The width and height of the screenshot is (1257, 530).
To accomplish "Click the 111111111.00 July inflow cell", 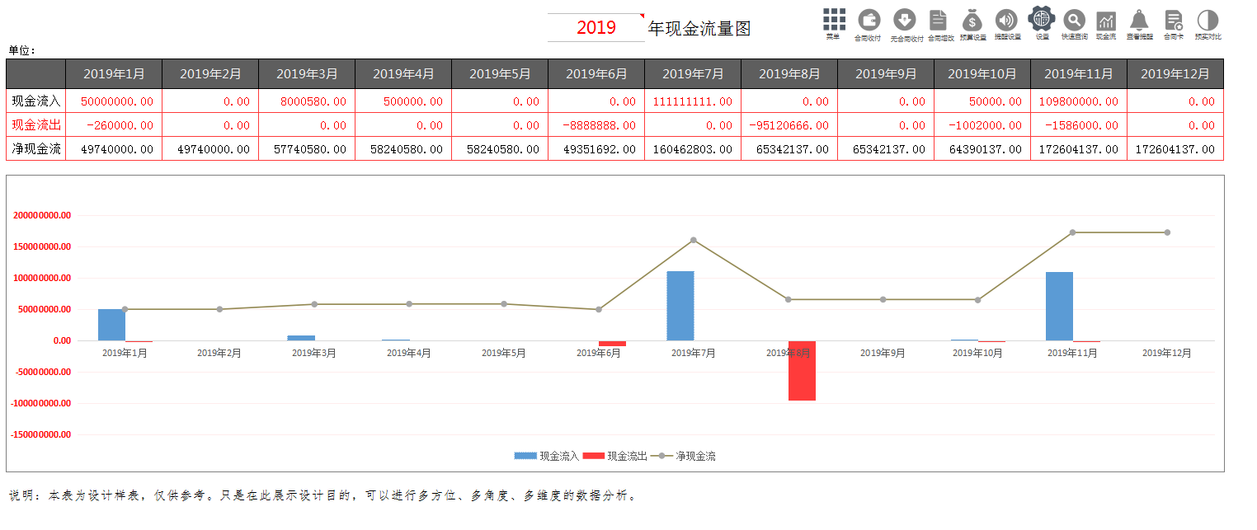I will [x=692, y=101].
